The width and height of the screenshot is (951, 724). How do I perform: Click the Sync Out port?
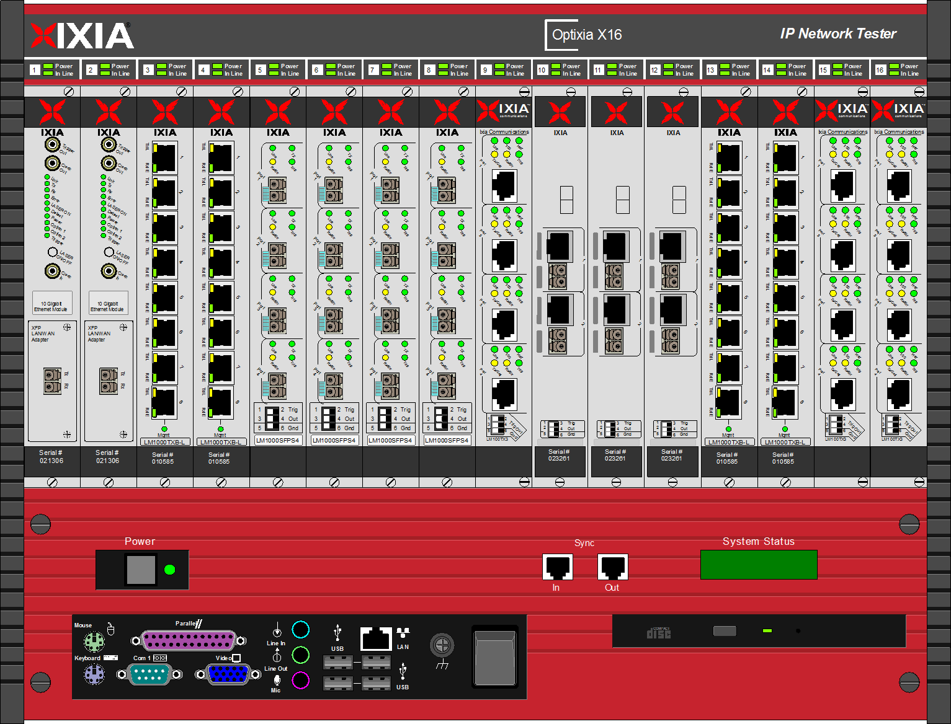pos(612,567)
